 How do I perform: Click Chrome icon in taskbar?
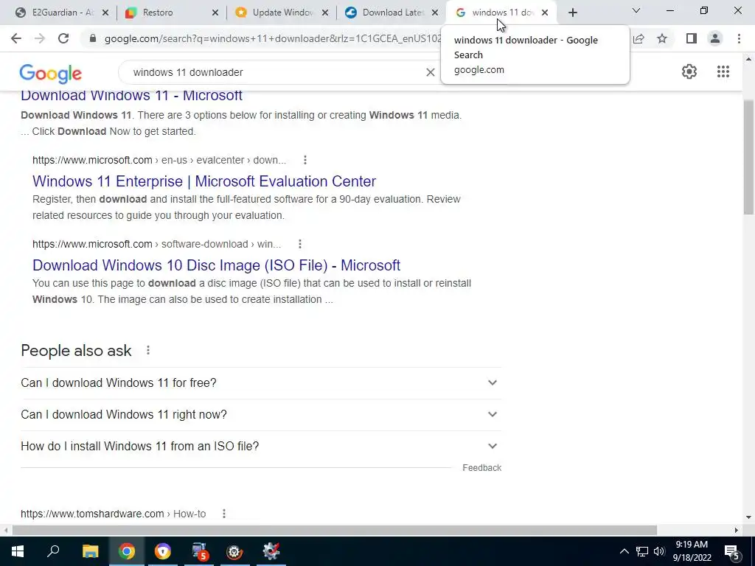pyautogui.click(x=127, y=551)
